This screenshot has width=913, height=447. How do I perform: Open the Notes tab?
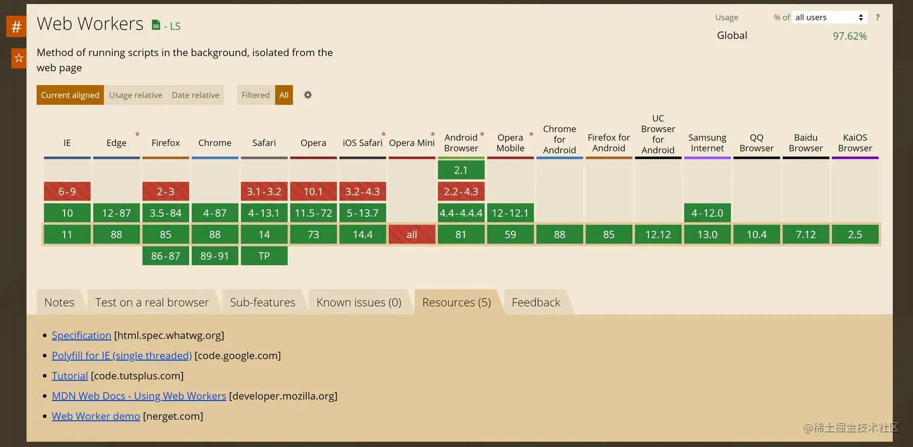59,302
